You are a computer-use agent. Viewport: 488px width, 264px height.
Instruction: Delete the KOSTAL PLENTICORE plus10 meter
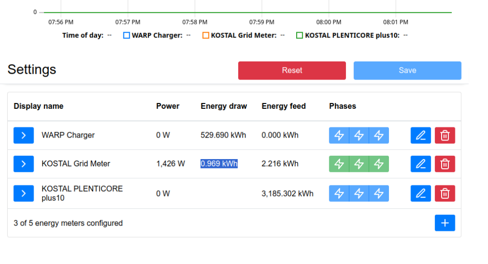coord(445,193)
